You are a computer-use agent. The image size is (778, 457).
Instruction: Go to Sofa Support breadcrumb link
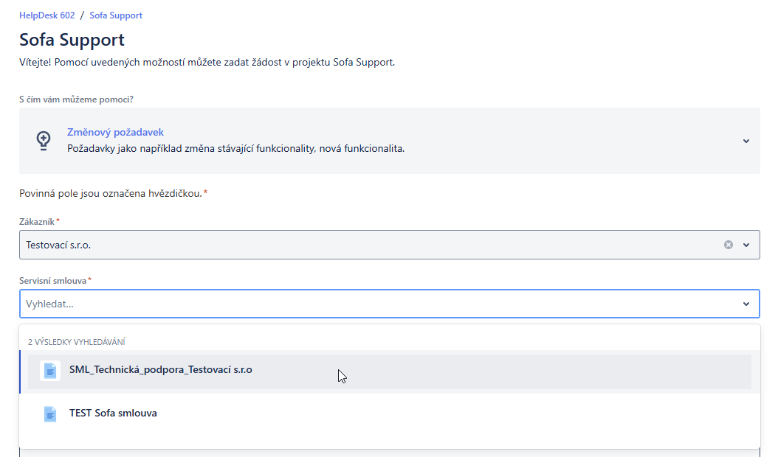tap(116, 15)
